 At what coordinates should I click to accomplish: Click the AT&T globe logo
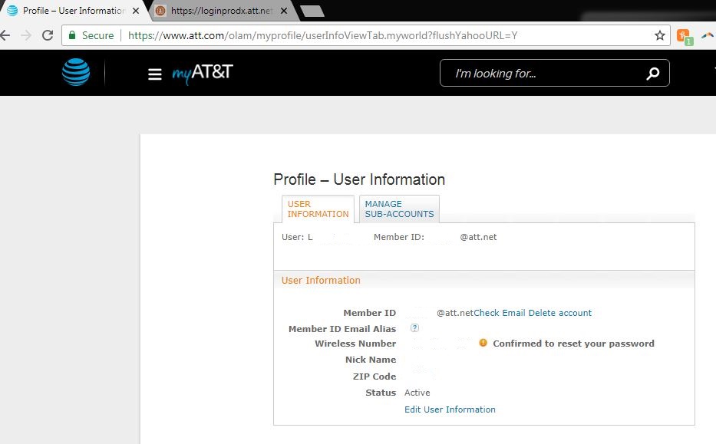[74, 72]
